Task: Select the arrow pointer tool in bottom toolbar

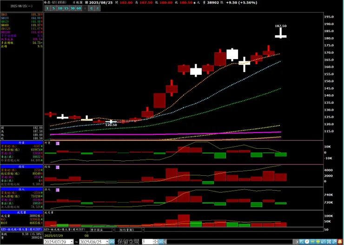Action: [302, 242]
